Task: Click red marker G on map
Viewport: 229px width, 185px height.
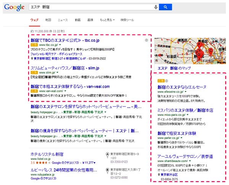Action: 199,55
